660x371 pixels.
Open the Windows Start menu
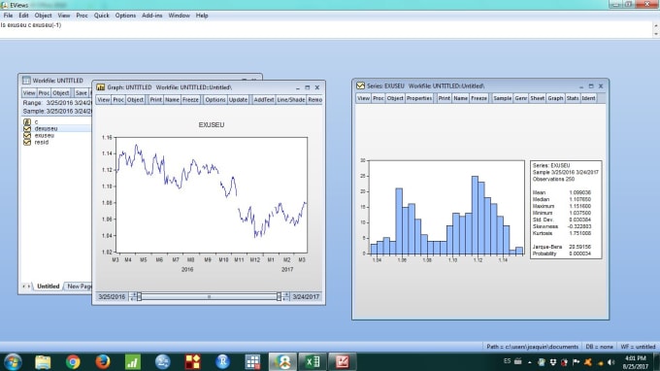13,362
